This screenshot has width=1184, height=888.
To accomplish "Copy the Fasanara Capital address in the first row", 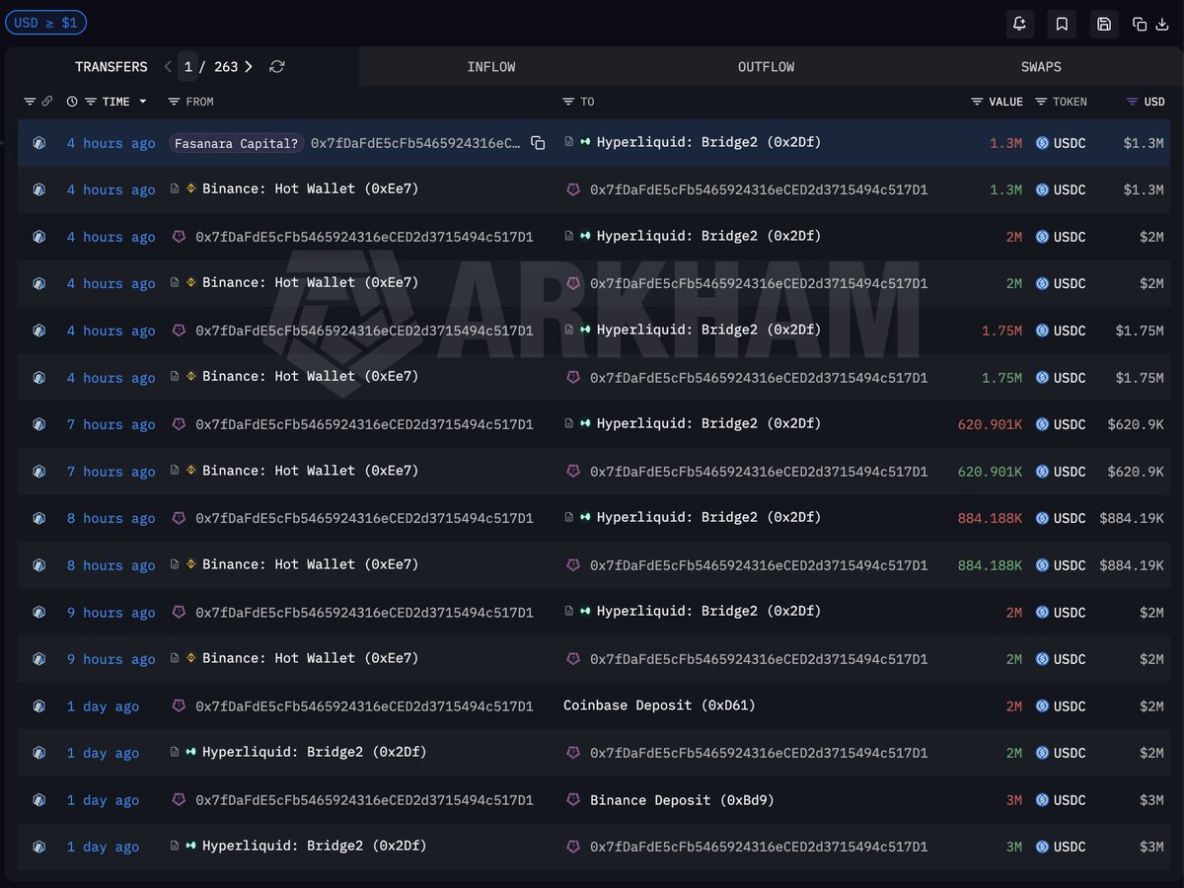I will click(x=538, y=143).
